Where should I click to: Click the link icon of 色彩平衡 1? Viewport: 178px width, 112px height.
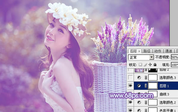(x=146, y=111)
